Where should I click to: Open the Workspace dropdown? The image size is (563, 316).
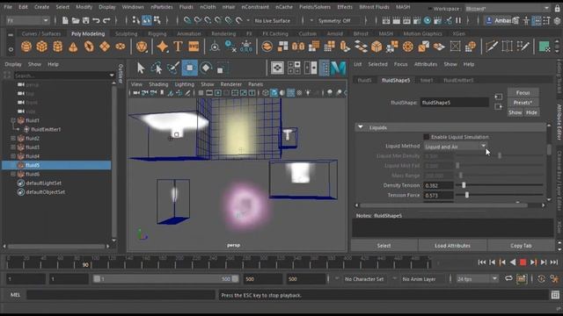point(508,8)
